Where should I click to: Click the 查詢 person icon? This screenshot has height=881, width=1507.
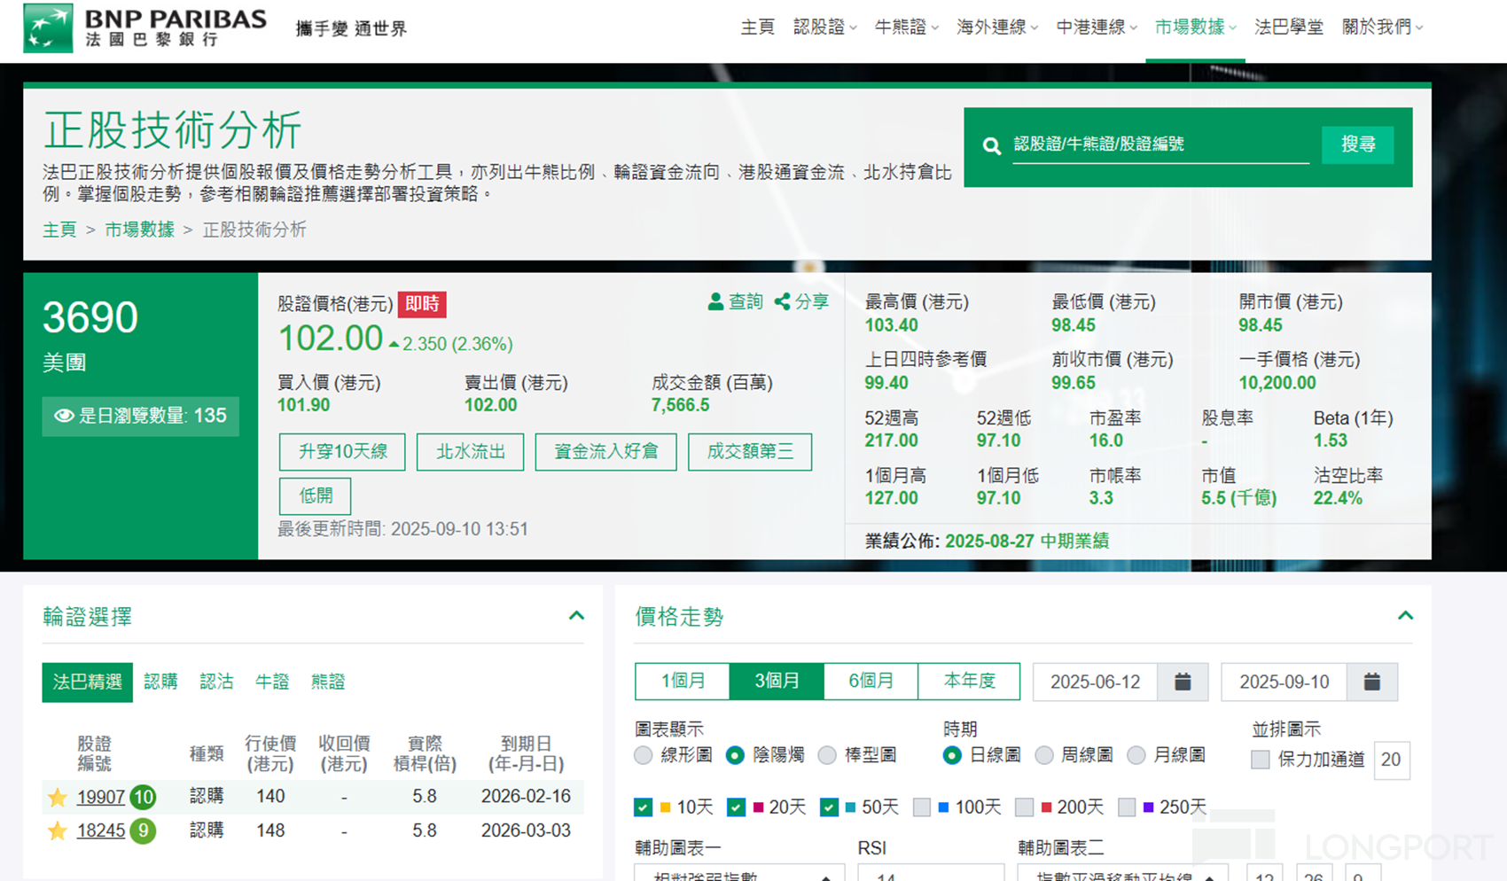pyautogui.click(x=715, y=302)
